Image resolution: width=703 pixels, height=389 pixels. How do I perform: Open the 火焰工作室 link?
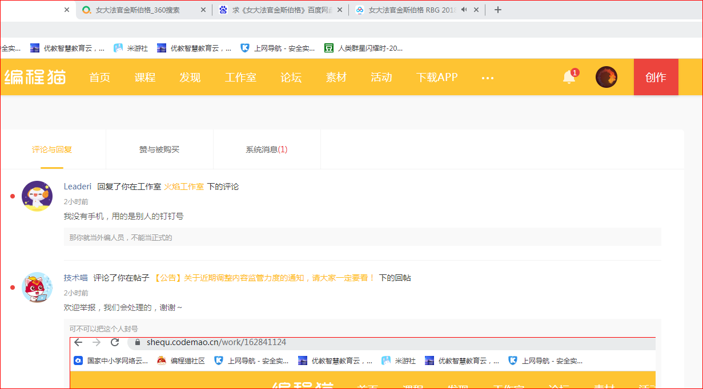[x=184, y=187]
